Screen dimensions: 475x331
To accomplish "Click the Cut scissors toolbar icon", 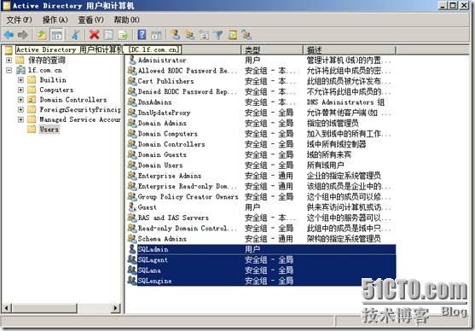I will click(75, 35).
